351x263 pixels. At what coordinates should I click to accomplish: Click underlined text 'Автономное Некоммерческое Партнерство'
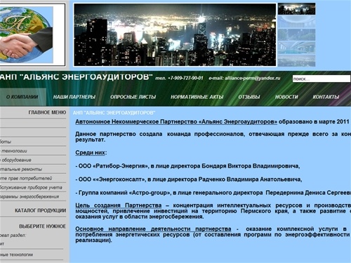(136, 122)
